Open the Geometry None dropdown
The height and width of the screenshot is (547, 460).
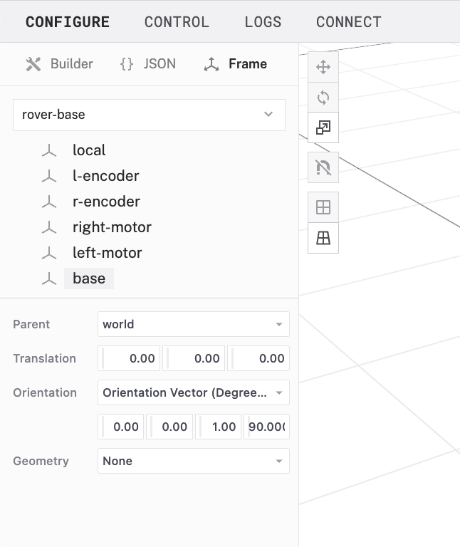coord(193,461)
